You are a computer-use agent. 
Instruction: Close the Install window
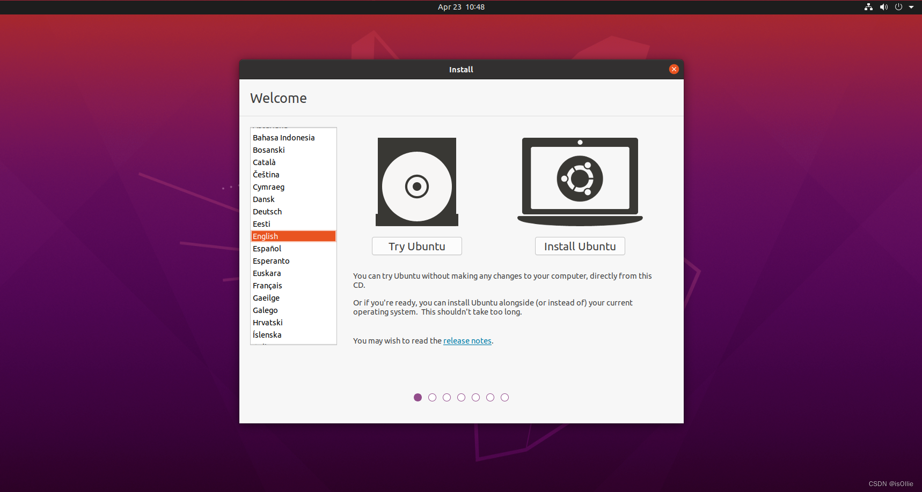click(674, 69)
